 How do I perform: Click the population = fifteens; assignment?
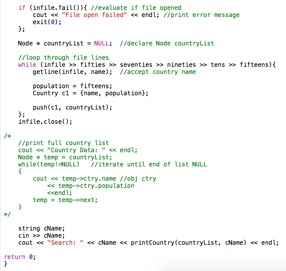(x=72, y=86)
